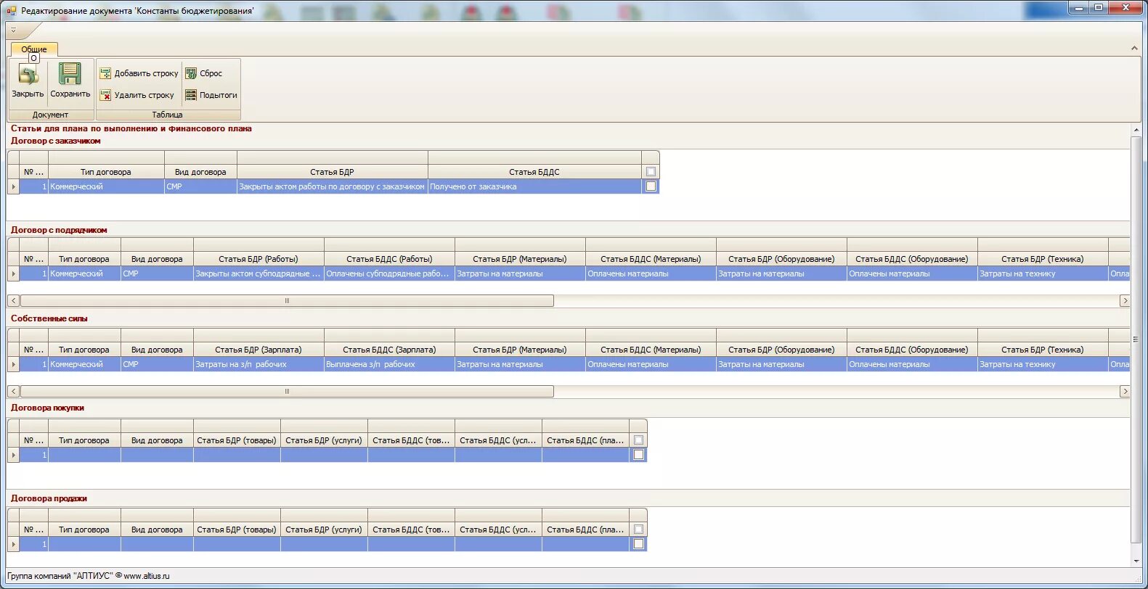Click Статья БДР (Зарплата) column header
The image size is (1148, 589).
pyautogui.click(x=258, y=350)
